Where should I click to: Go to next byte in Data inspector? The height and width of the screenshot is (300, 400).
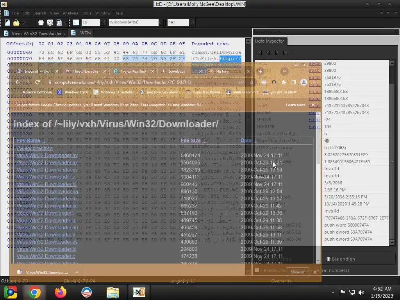pos(277,53)
